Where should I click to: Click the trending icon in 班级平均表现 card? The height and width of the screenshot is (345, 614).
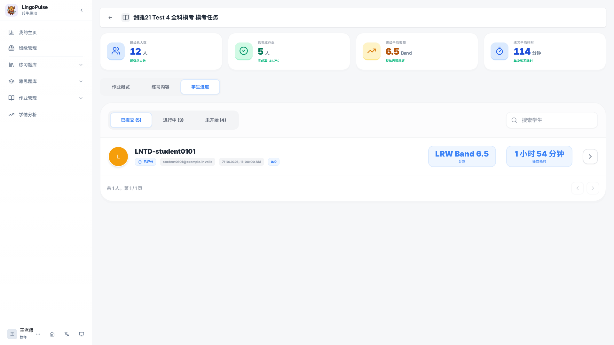click(x=372, y=51)
